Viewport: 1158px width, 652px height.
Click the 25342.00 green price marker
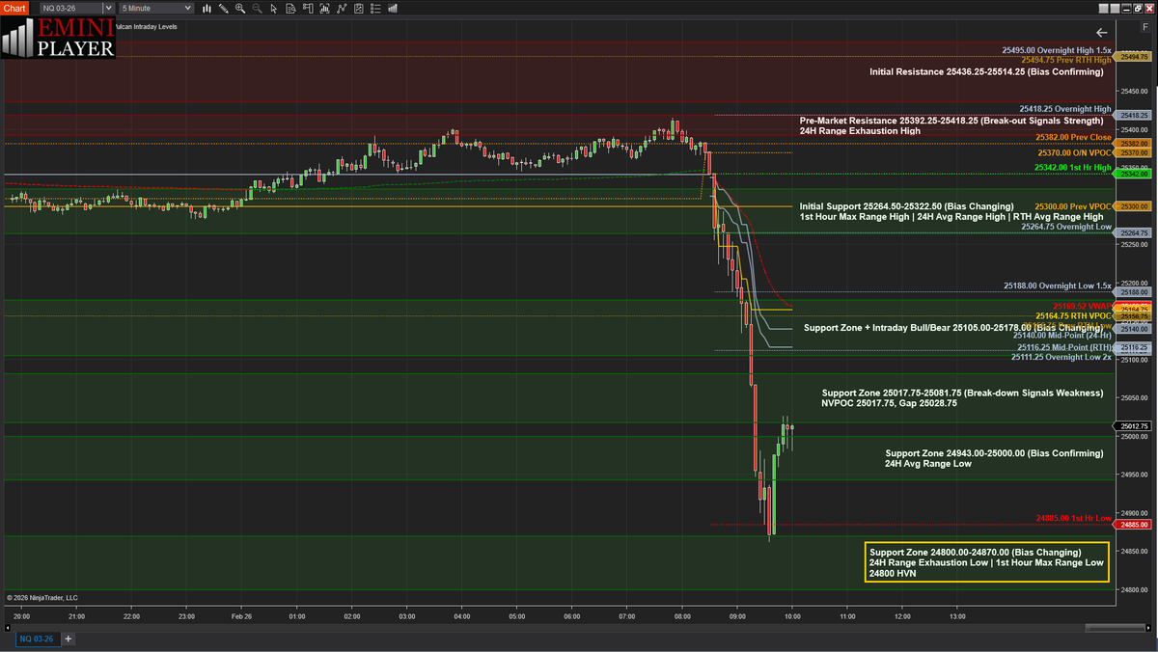tap(1135, 174)
